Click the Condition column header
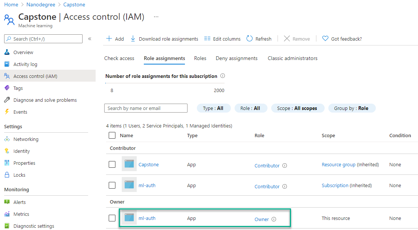 pos(400,135)
